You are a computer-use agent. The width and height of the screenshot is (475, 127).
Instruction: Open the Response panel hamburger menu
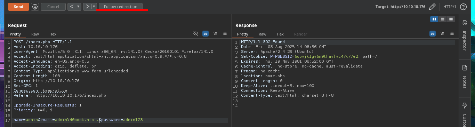[452, 33]
